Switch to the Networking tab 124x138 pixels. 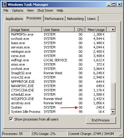coord(75,19)
